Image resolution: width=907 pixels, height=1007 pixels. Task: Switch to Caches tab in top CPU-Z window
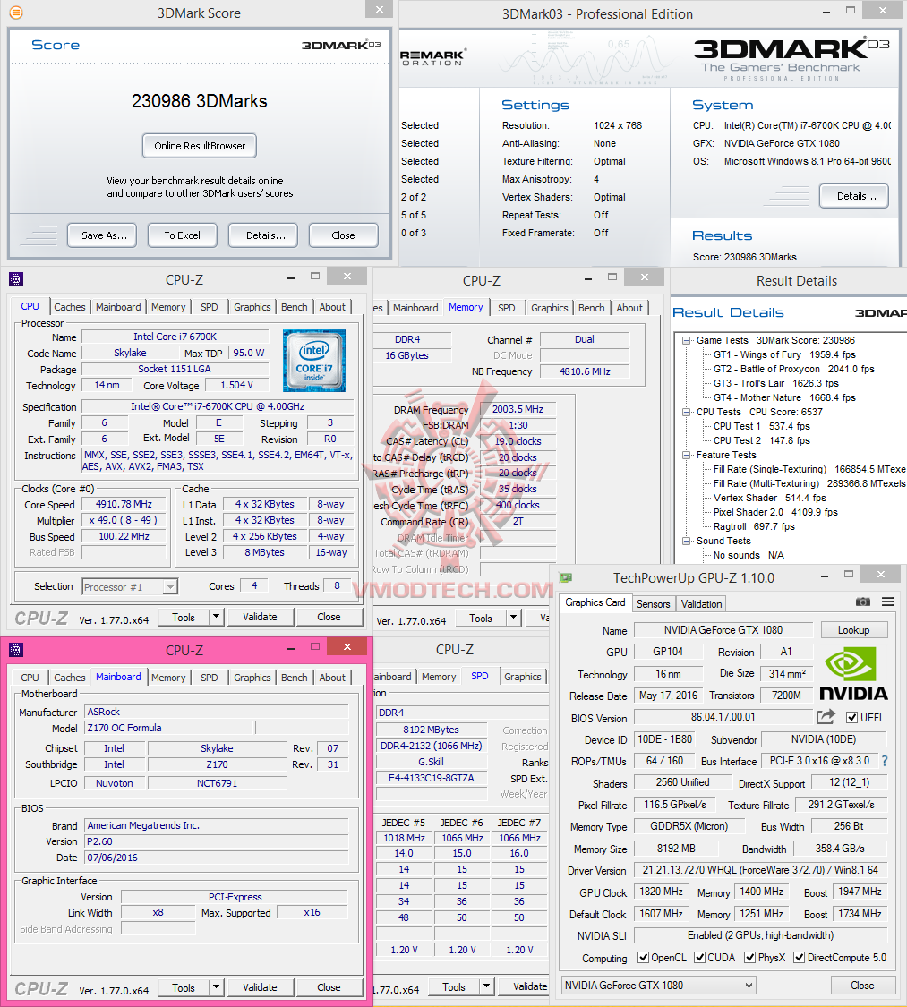(x=69, y=307)
